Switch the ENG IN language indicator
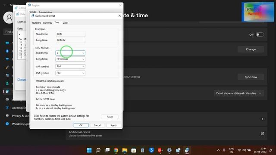 tap(232, 150)
